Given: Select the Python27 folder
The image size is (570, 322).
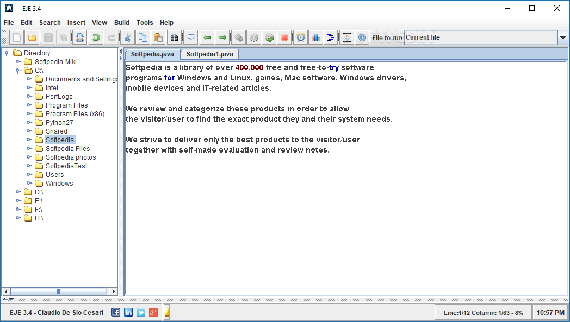Looking at the screenshot, I should pos(59,123).
